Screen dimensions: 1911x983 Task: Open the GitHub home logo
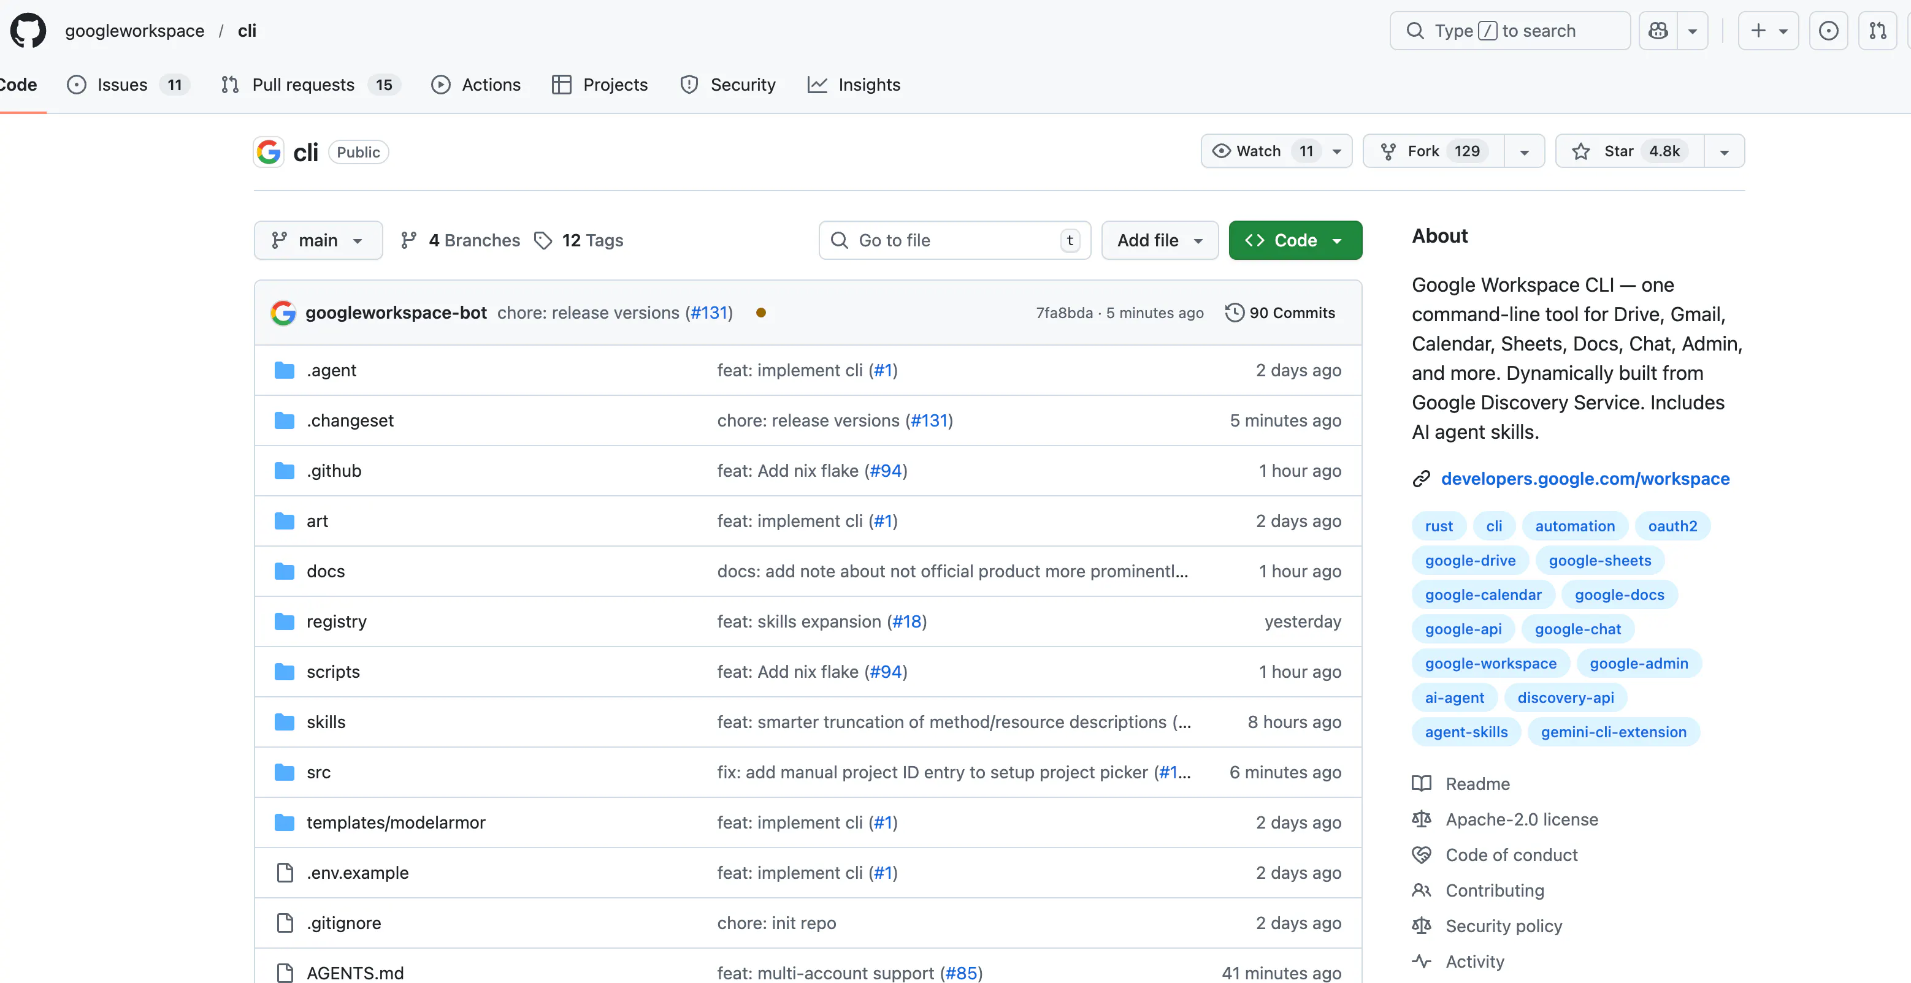(x=28, y=31)
